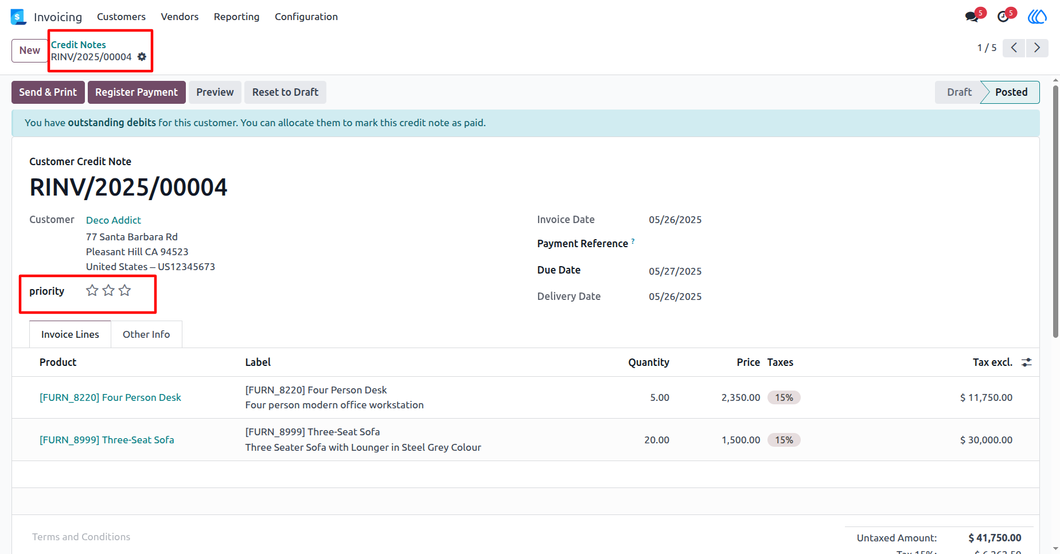Open the Deco Addict customer link
The width and height of the screenshot is (1060, 554).
pos(114,220)
